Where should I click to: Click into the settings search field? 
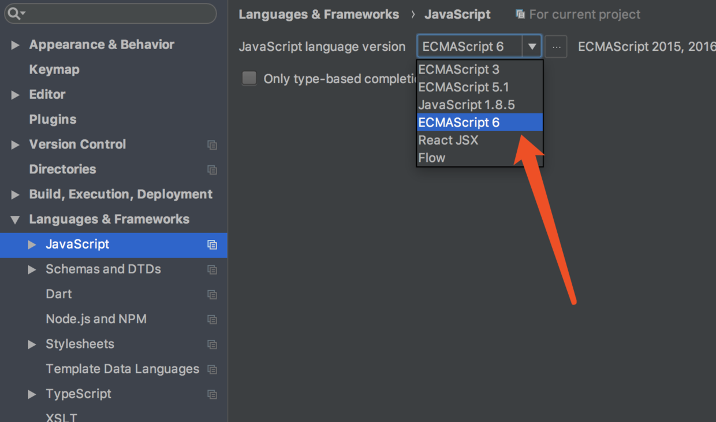pos(115,13)
